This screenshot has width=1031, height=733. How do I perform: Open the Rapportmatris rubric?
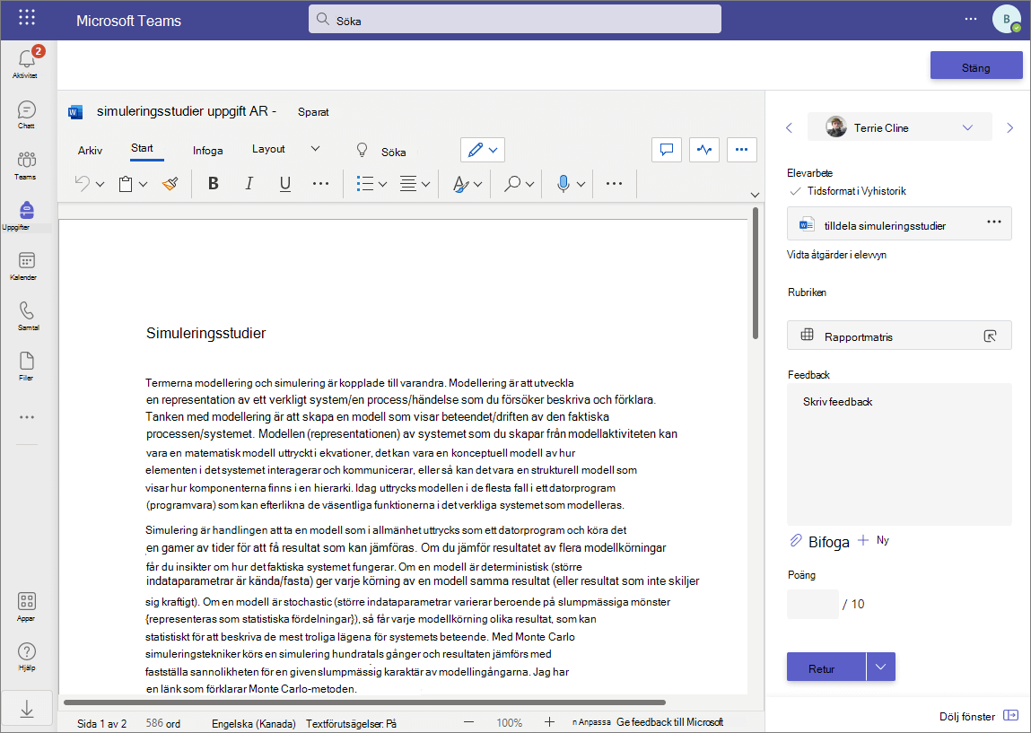click(899, 336)
